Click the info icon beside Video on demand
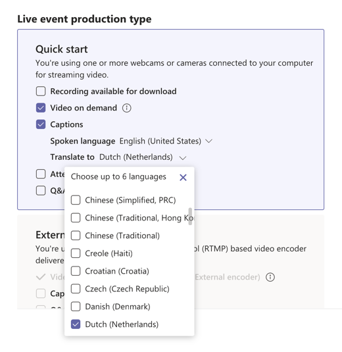342x352 pixels. [x=126, y=108]
